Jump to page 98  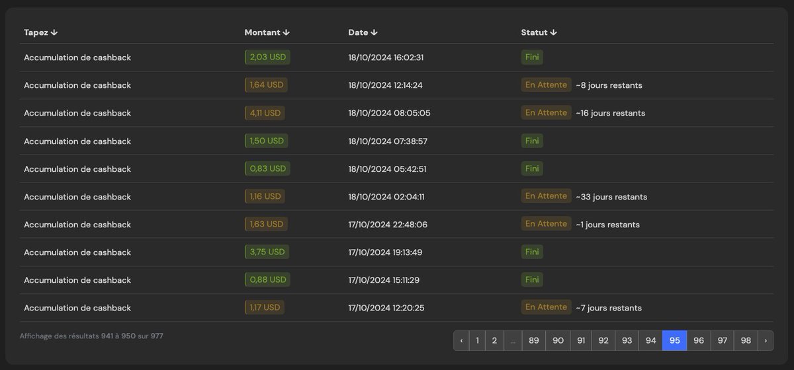point(746,340)
